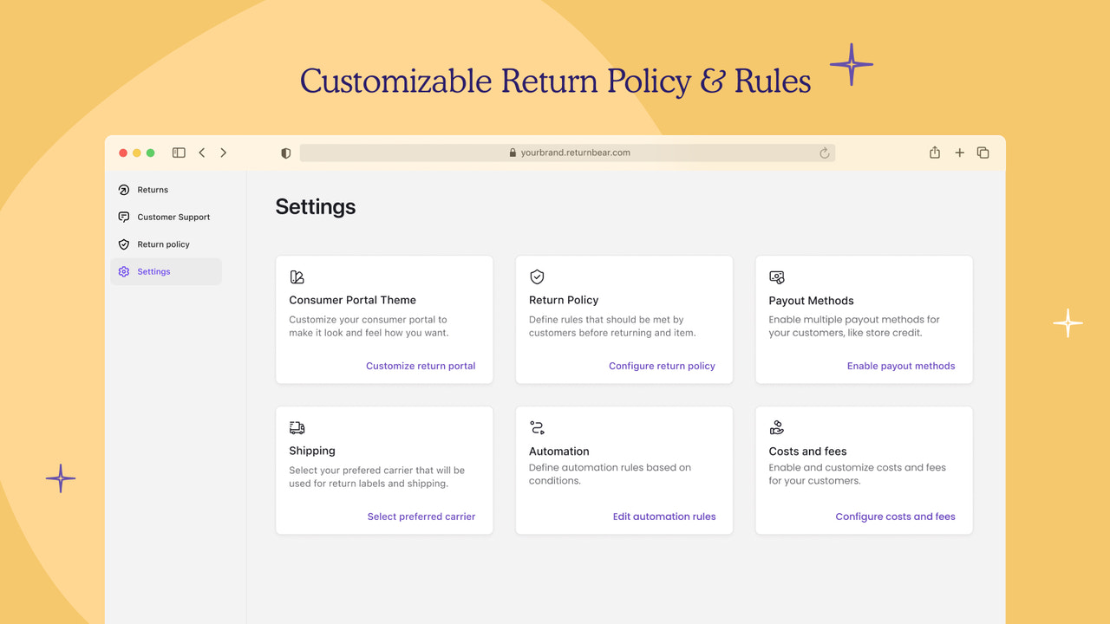This screenshot has width=1110, height=624.
Task: Toggle the browser sidebar panel icon
Action: click(178, 152)
